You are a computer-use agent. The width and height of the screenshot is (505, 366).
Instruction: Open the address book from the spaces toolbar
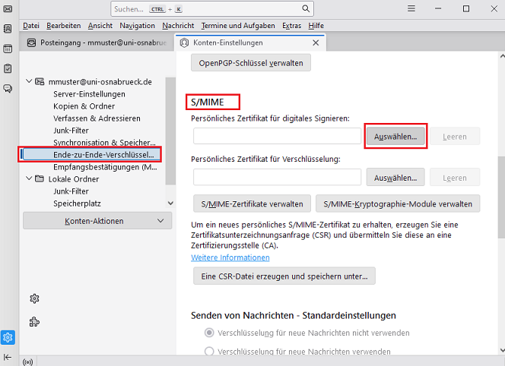8,29
